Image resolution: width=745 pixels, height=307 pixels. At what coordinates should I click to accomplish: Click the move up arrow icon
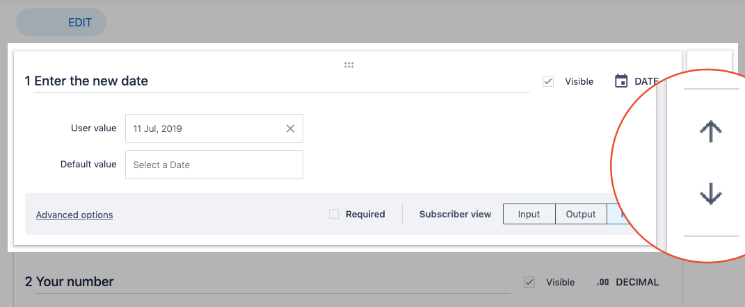coord(710,131)
